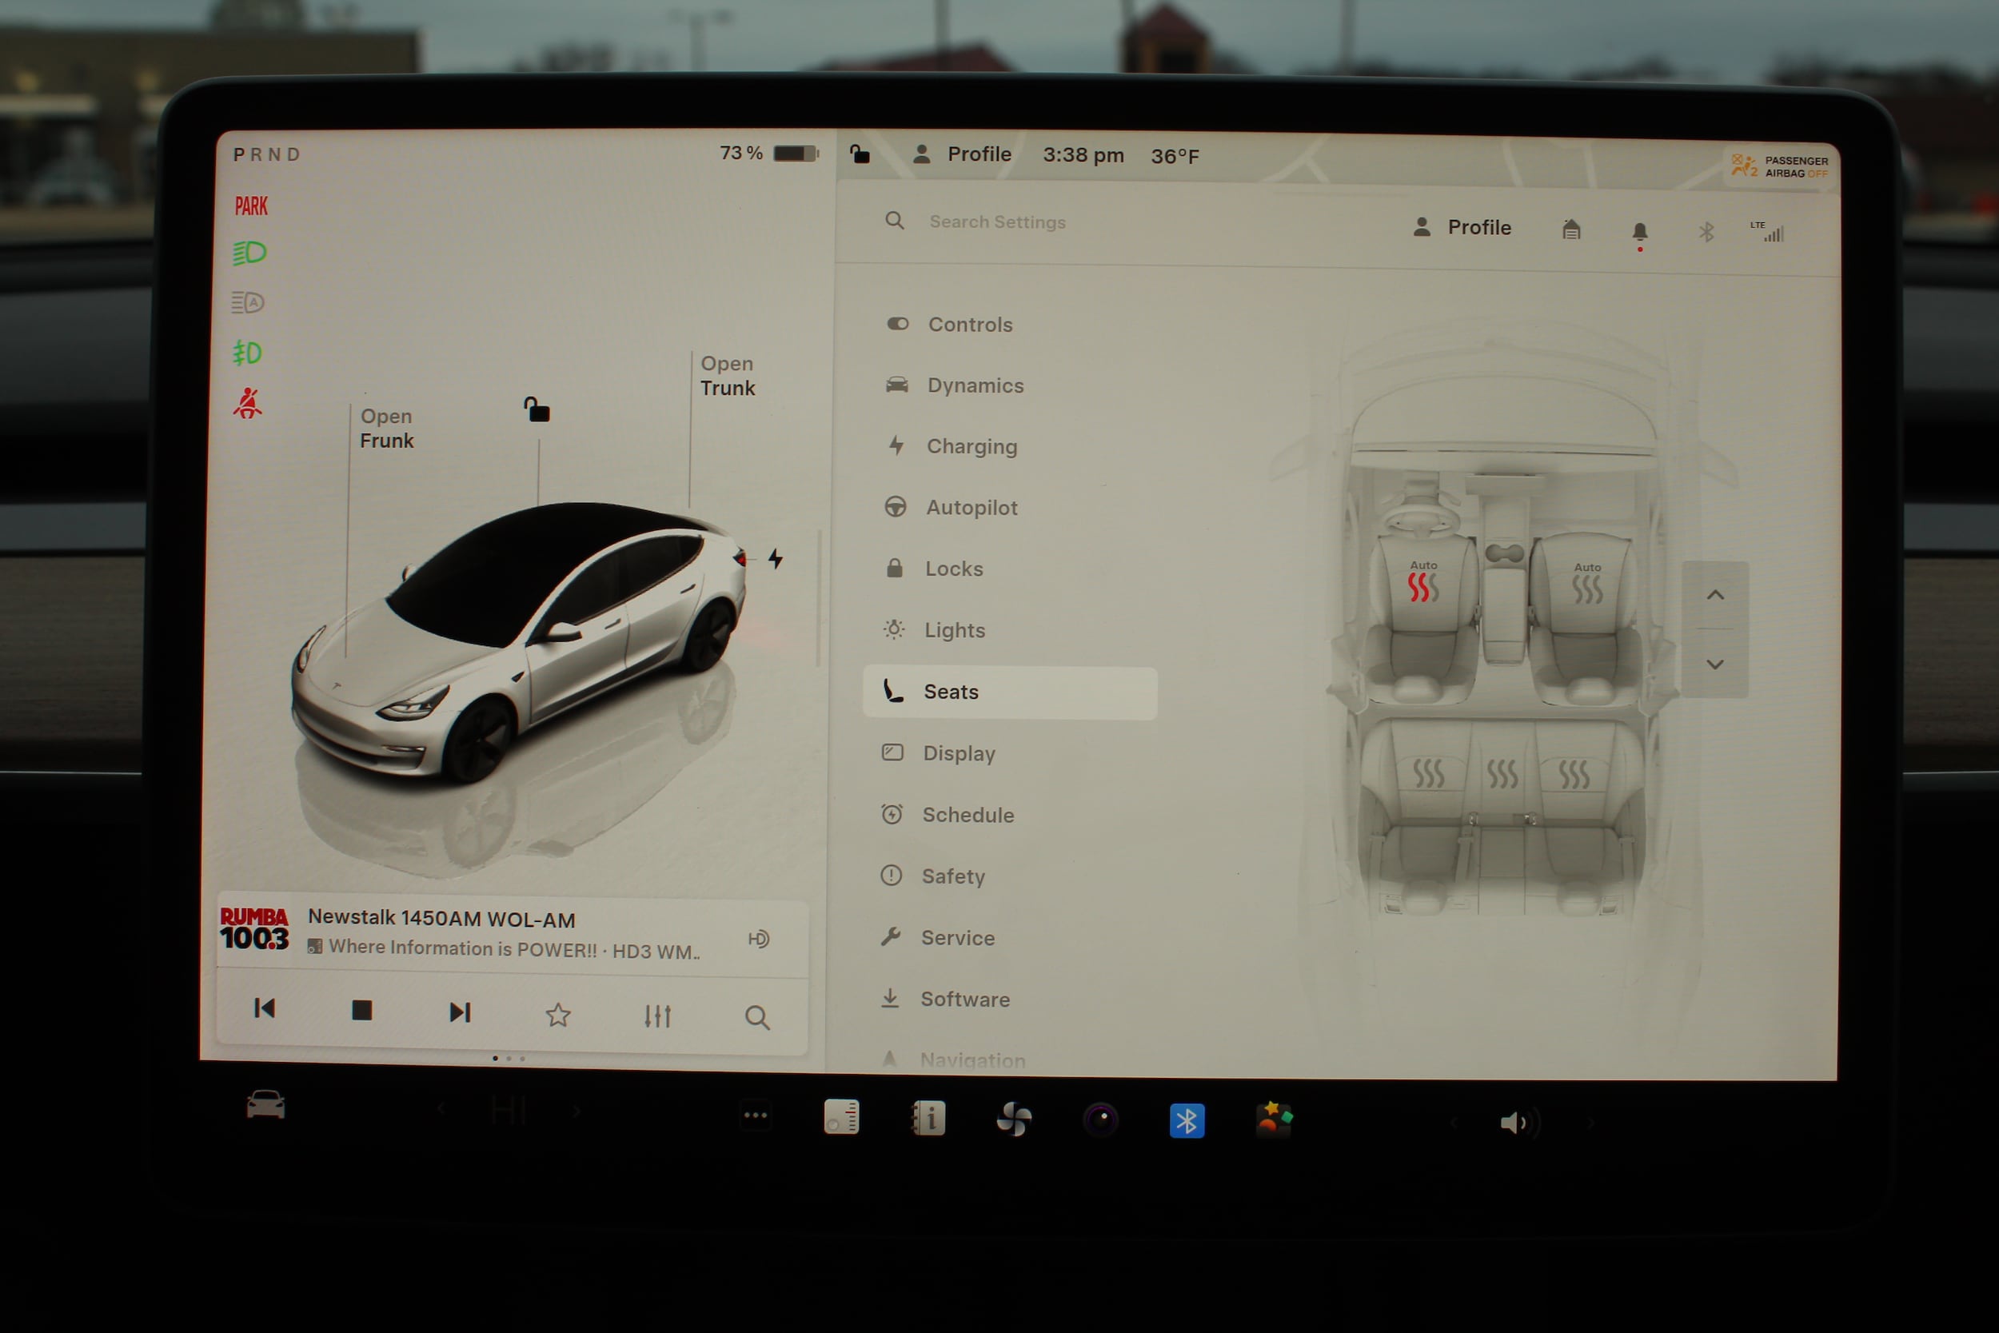Image resolution: width=1999 pixels, height=1333 pixels.
Task: Toggle rear center seat heater
Action: (1502, 772)
